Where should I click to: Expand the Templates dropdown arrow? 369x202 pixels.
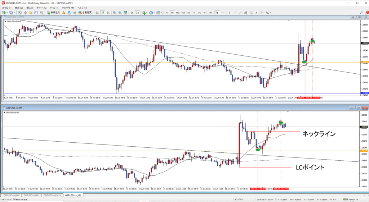(x=161, y=13)
